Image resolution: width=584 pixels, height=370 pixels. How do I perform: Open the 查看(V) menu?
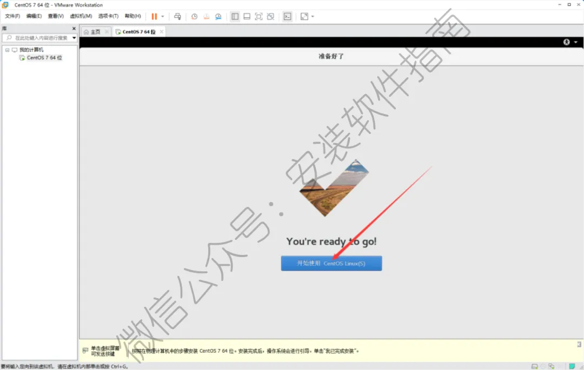point(56,16)
